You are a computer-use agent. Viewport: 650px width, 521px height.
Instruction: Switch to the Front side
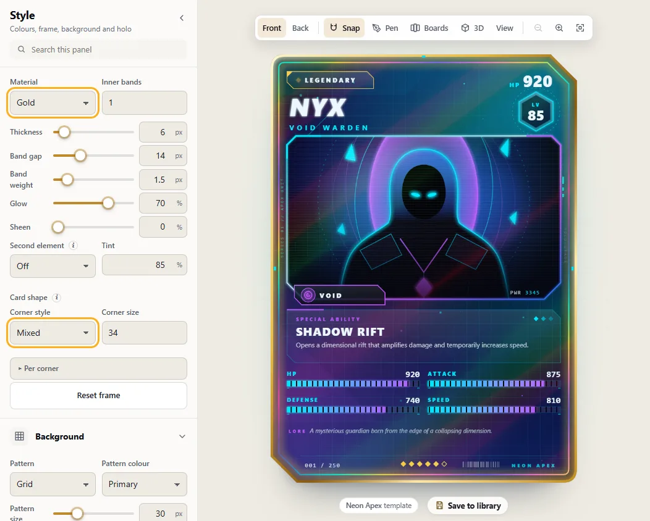coord(271,28)
